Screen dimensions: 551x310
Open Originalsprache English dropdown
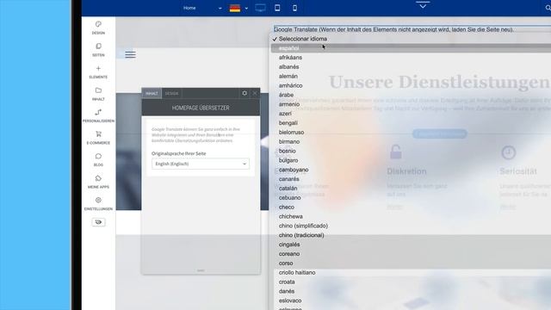tap(201, 164)
